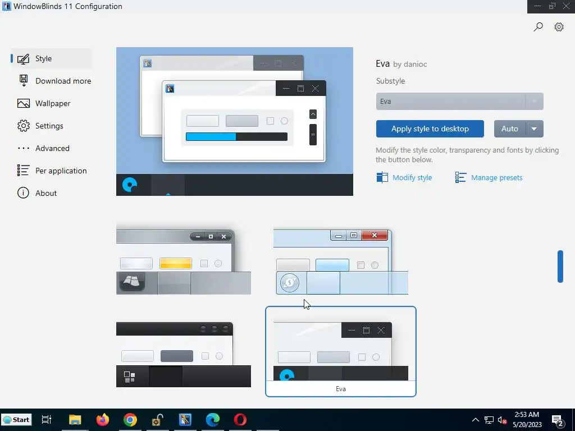Click the Manage presets icon

[460, 177]
